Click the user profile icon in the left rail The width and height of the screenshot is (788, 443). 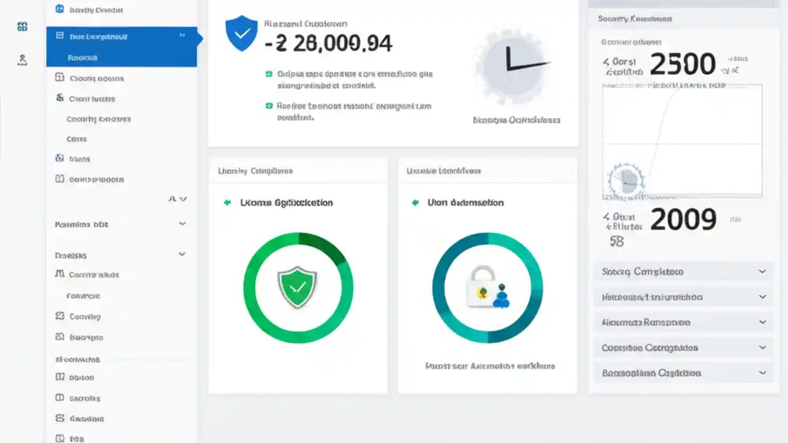(x=22, y=60)
